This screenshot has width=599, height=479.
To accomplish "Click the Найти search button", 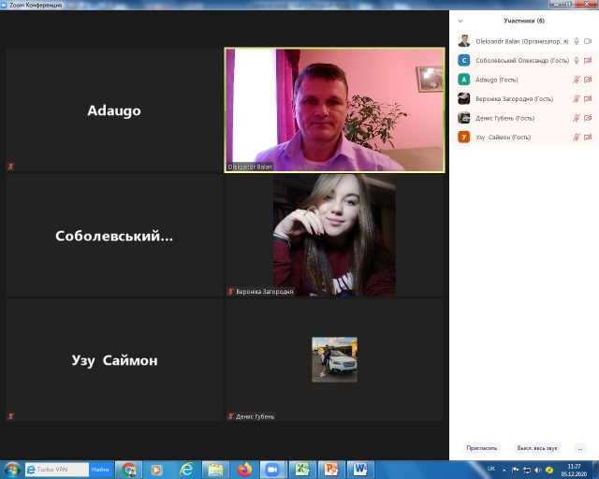I will pyautogui.click(x=100, y=470).
